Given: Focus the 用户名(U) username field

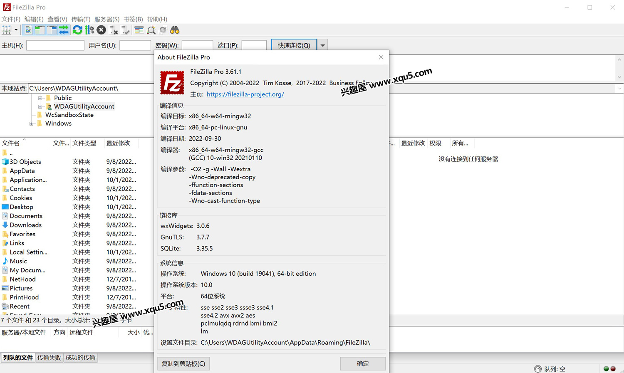Looking at the screenshot, I should click(135, 45).
